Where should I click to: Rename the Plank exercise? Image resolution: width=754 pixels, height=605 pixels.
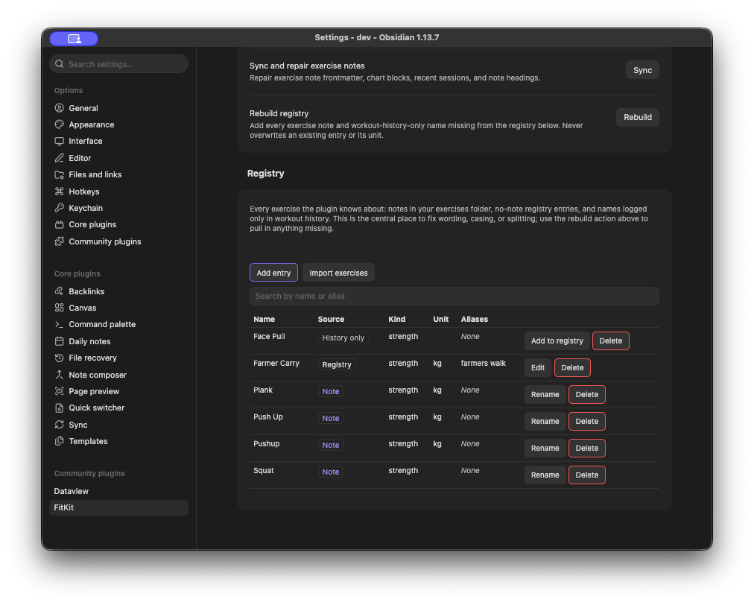[x=545, y=394]
